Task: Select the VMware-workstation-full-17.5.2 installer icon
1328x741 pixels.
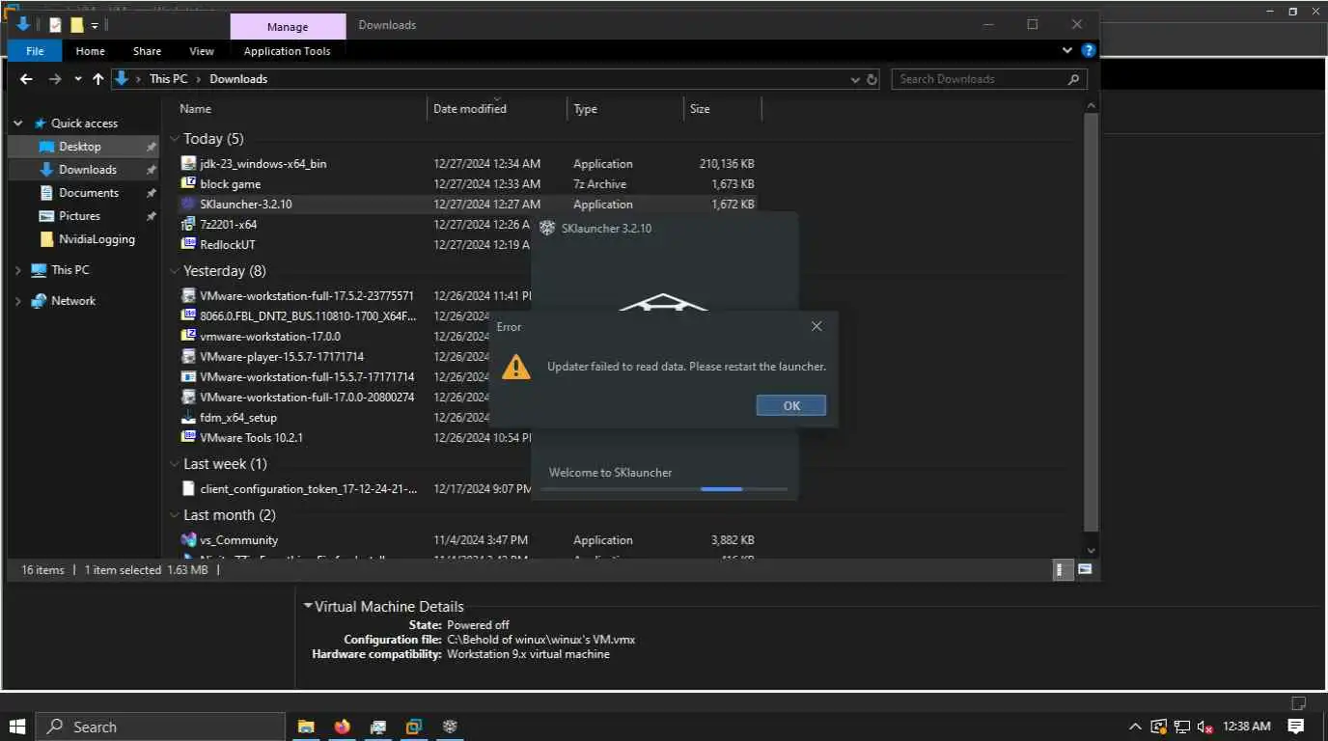Action: click(189, 296)
